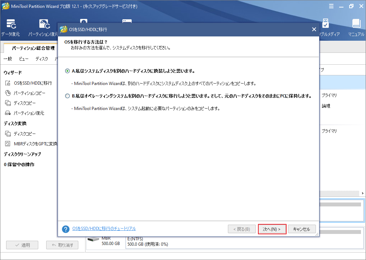Click the 次へ(N) button
Screen dimensions: 366x260
pyautogui.click(x=272, y=229)
